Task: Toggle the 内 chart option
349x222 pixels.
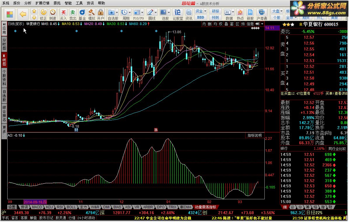Action: coord(204,24)
